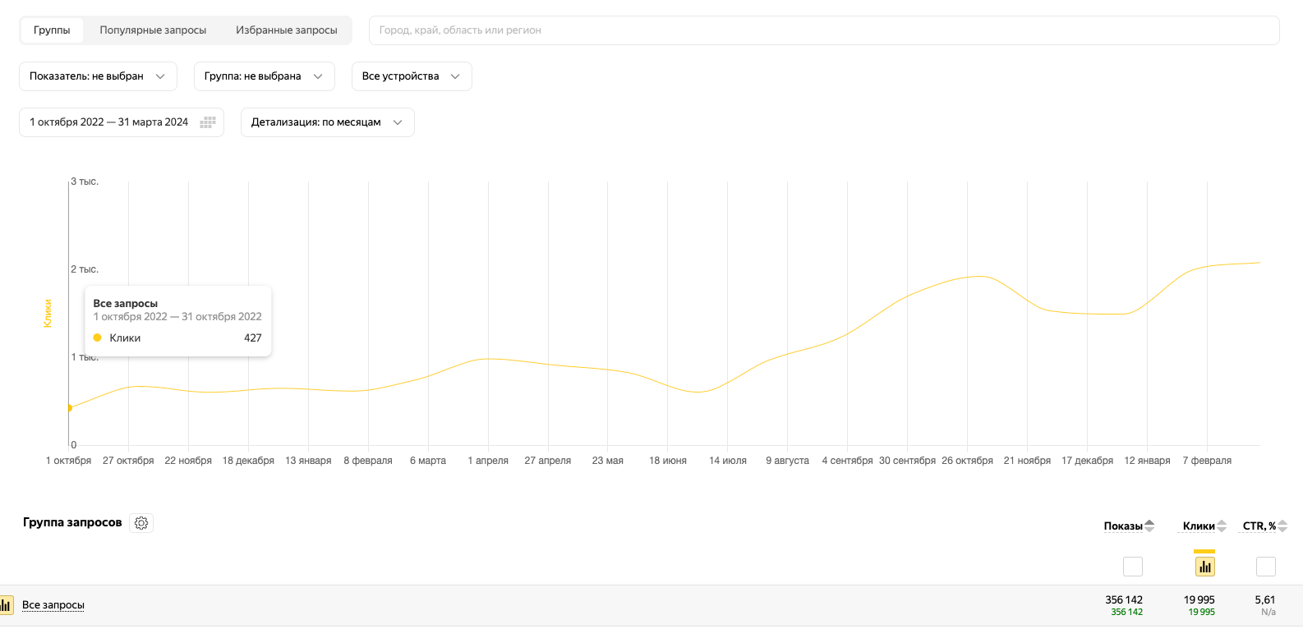Switch to the Избранные запросы tab
Viewport: 1303px width, 629px height.
coord(286,30)
